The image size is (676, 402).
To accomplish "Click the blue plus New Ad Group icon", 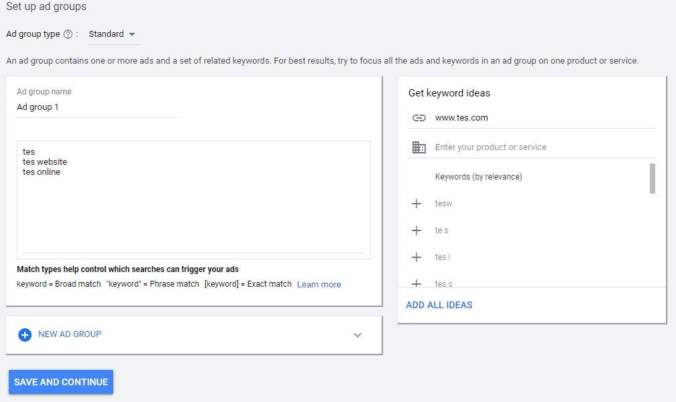I will [x=25, y=335].
